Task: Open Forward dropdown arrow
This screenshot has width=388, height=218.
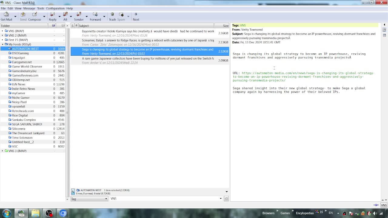Action: (x=104, y=16)
